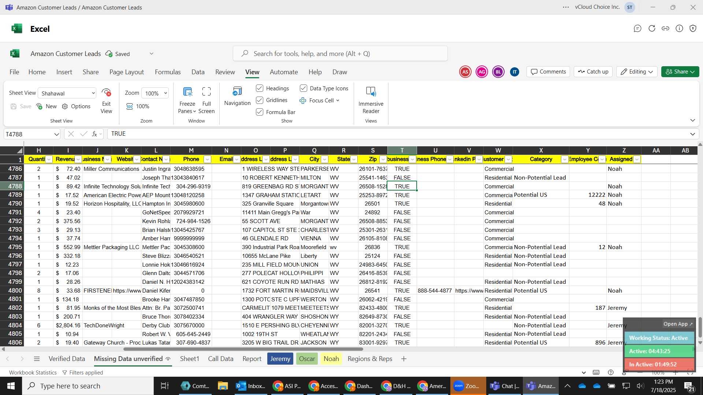Open the info icon in header
Screen dimensions: 703x395
tap(679, 29)
